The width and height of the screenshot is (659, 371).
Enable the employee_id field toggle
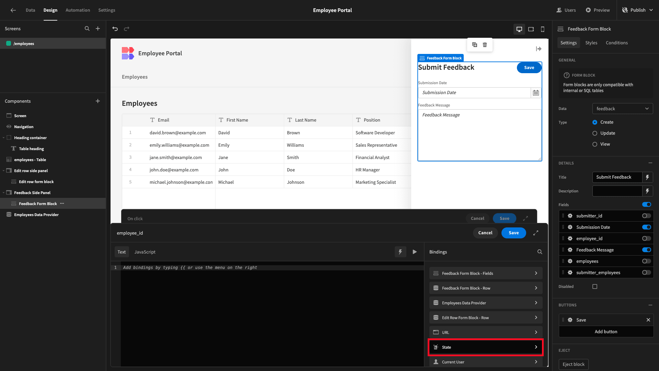coord(647,238)
